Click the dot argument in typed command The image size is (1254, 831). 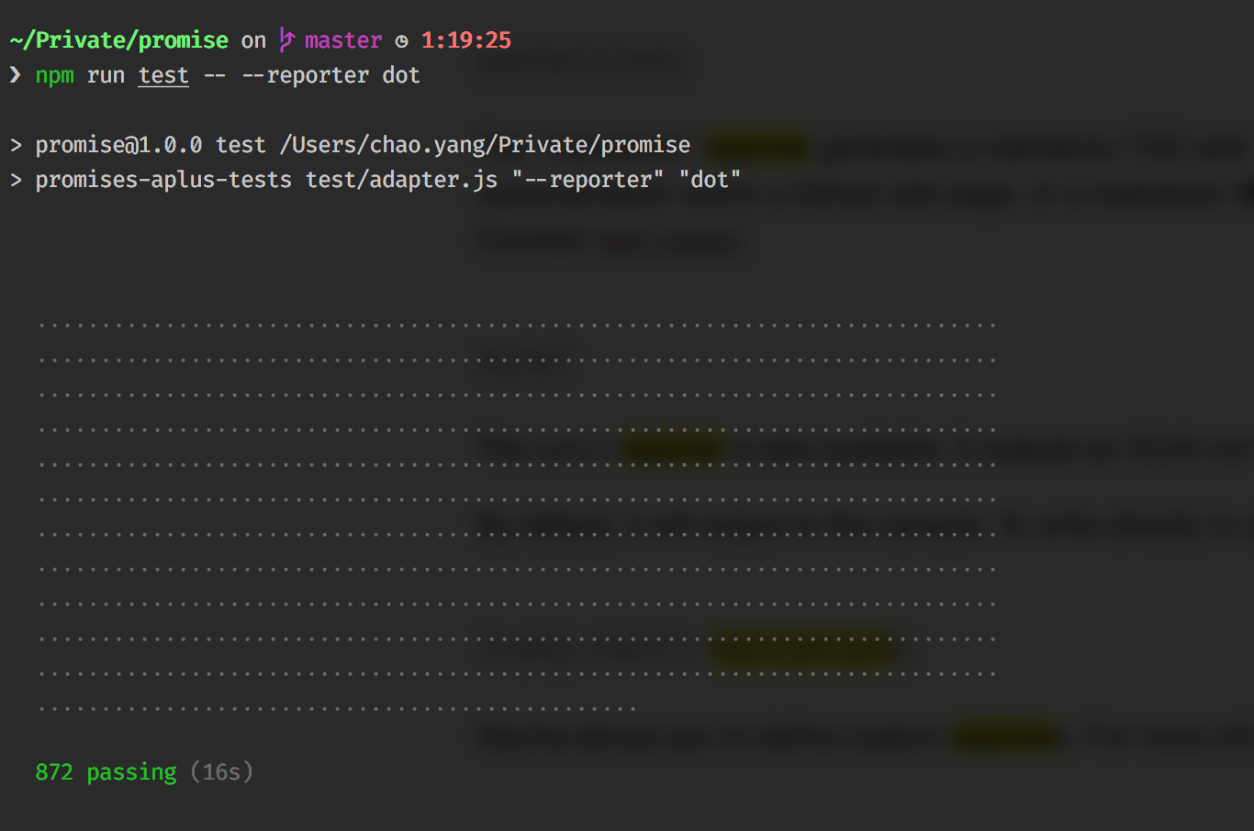[401, 75]
